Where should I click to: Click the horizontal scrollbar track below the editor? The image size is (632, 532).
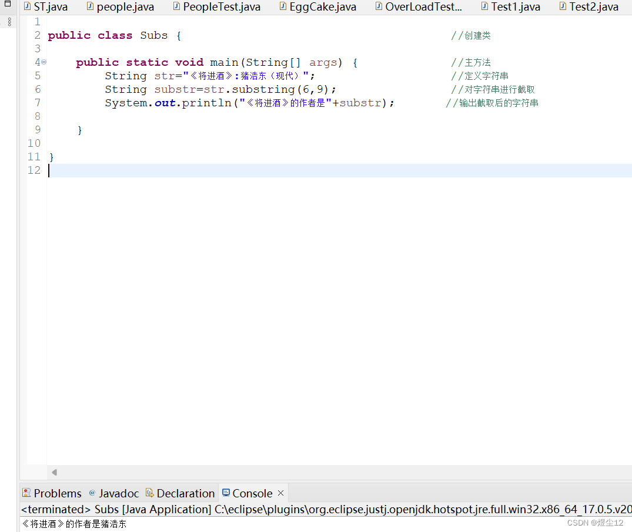294,472
